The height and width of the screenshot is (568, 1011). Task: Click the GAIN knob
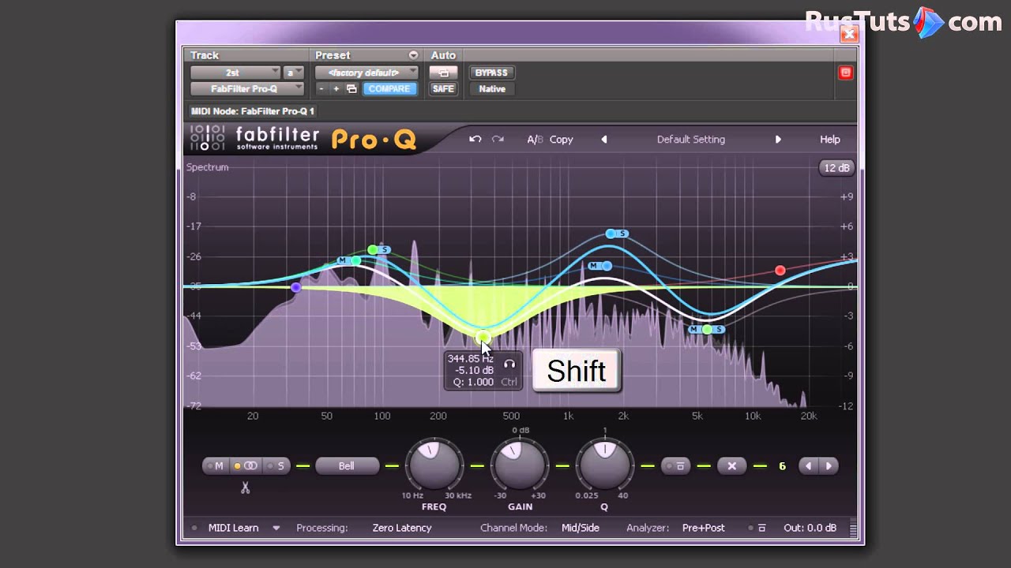(x=520, y=465)
